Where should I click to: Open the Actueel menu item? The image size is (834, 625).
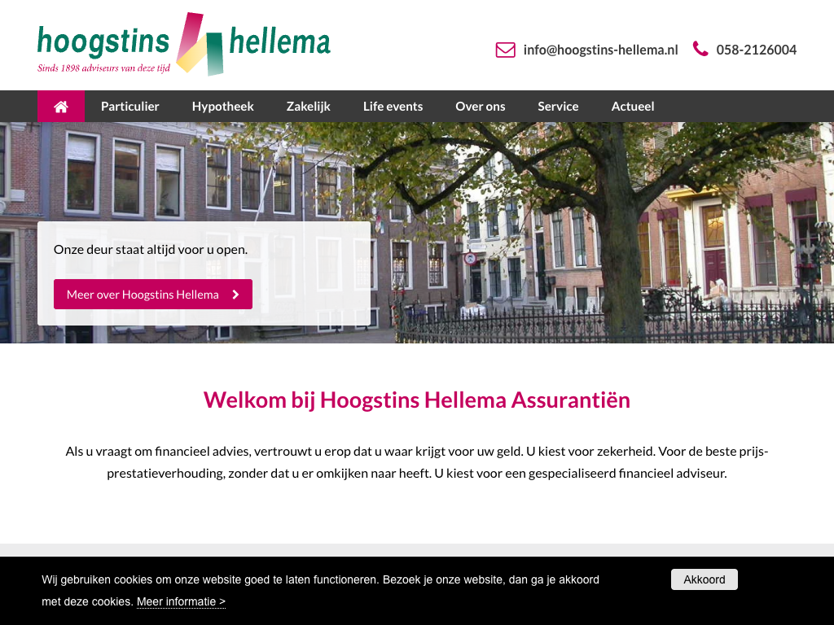pyautogui.click(x=633, y=107)
